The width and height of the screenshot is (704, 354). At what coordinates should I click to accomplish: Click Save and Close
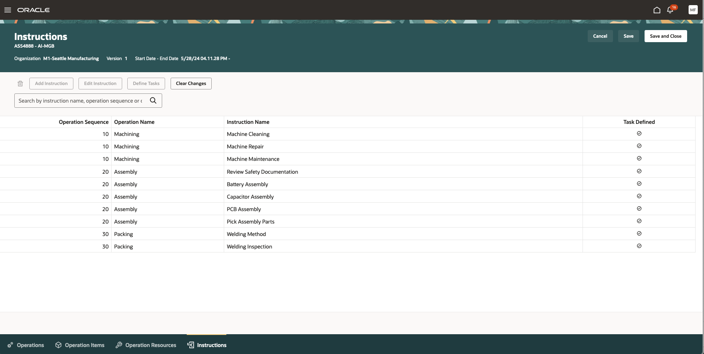pyautogui.click(x=665, y=36)
